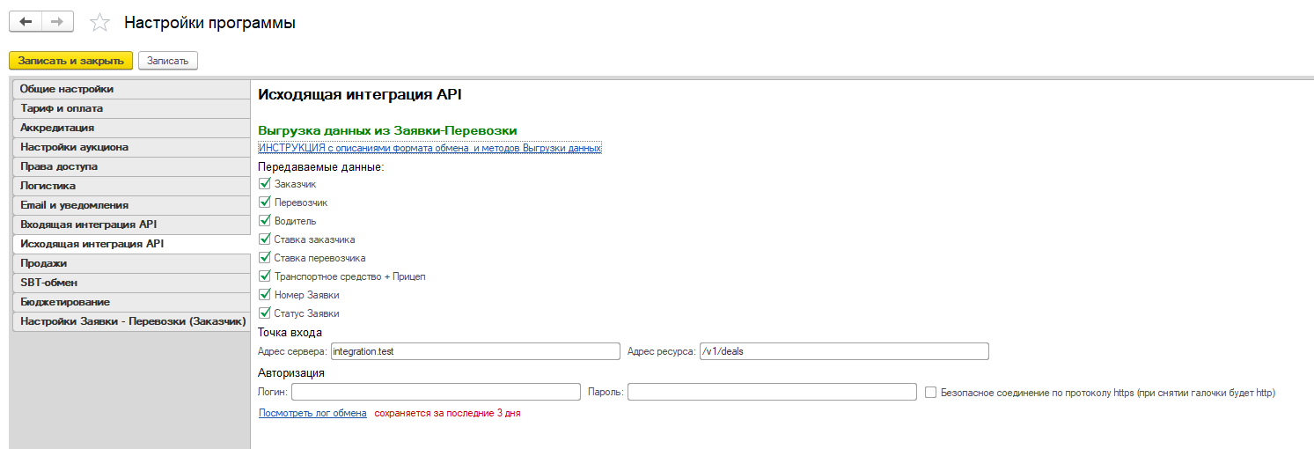Open the Логистика section

[x=131, y=186]
